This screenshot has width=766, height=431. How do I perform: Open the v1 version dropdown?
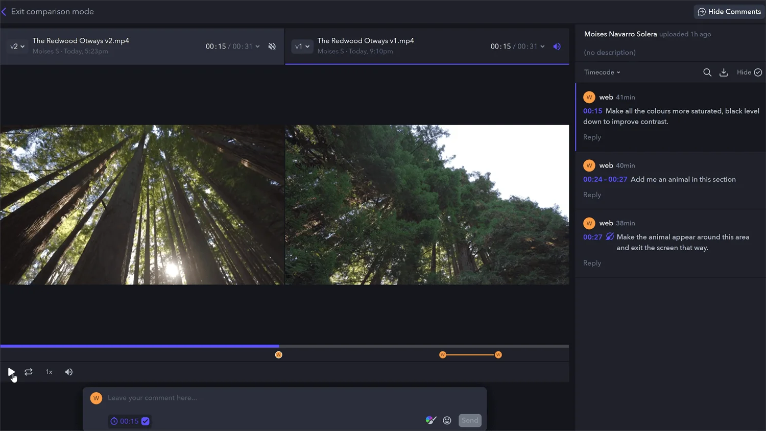pyautogui.click(x=302, y=46)
